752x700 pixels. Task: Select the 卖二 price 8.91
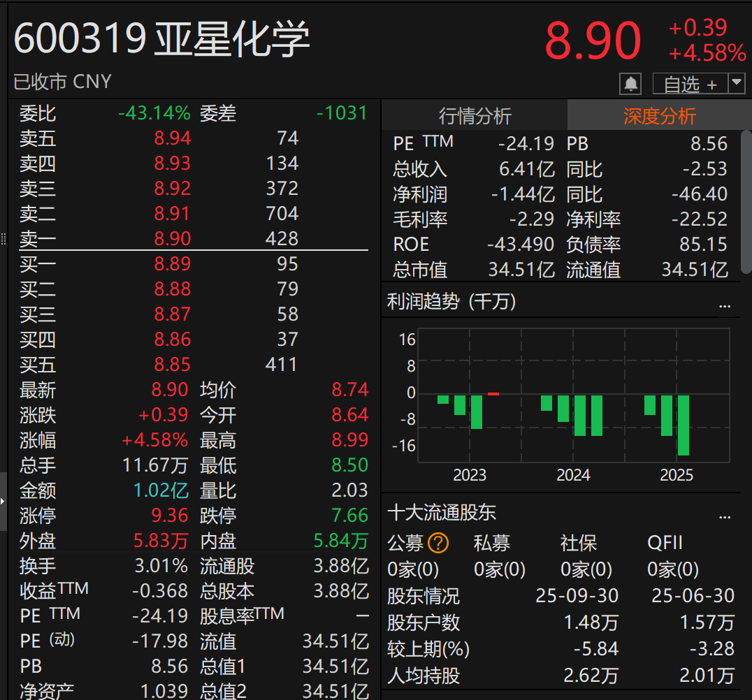pos(172,213)
